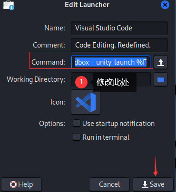Close the Edit Launcher dialog with the X
176x192 pixels.
coord(165,5)
